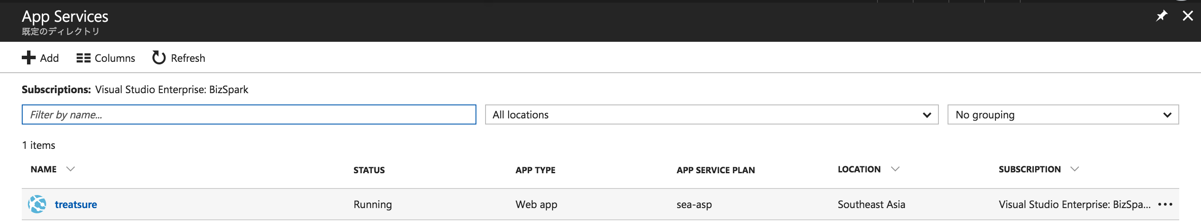The height and width of the screenshot is (222, 1201).
Task: Click the Southeast Asia location cell
Action: [871, 205]
